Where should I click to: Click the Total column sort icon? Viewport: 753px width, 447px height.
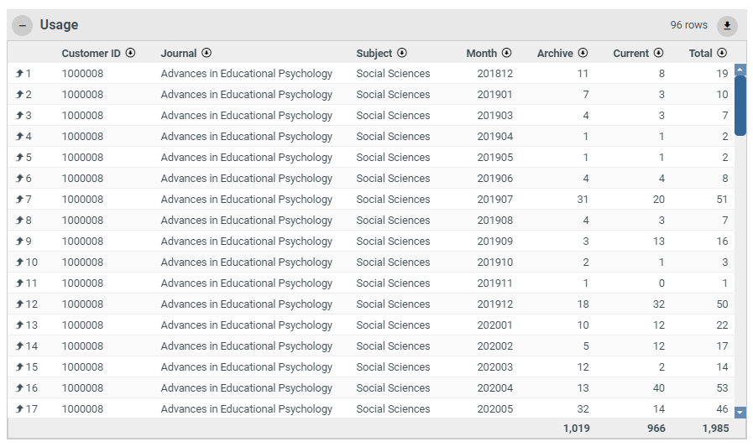[722, 53]
